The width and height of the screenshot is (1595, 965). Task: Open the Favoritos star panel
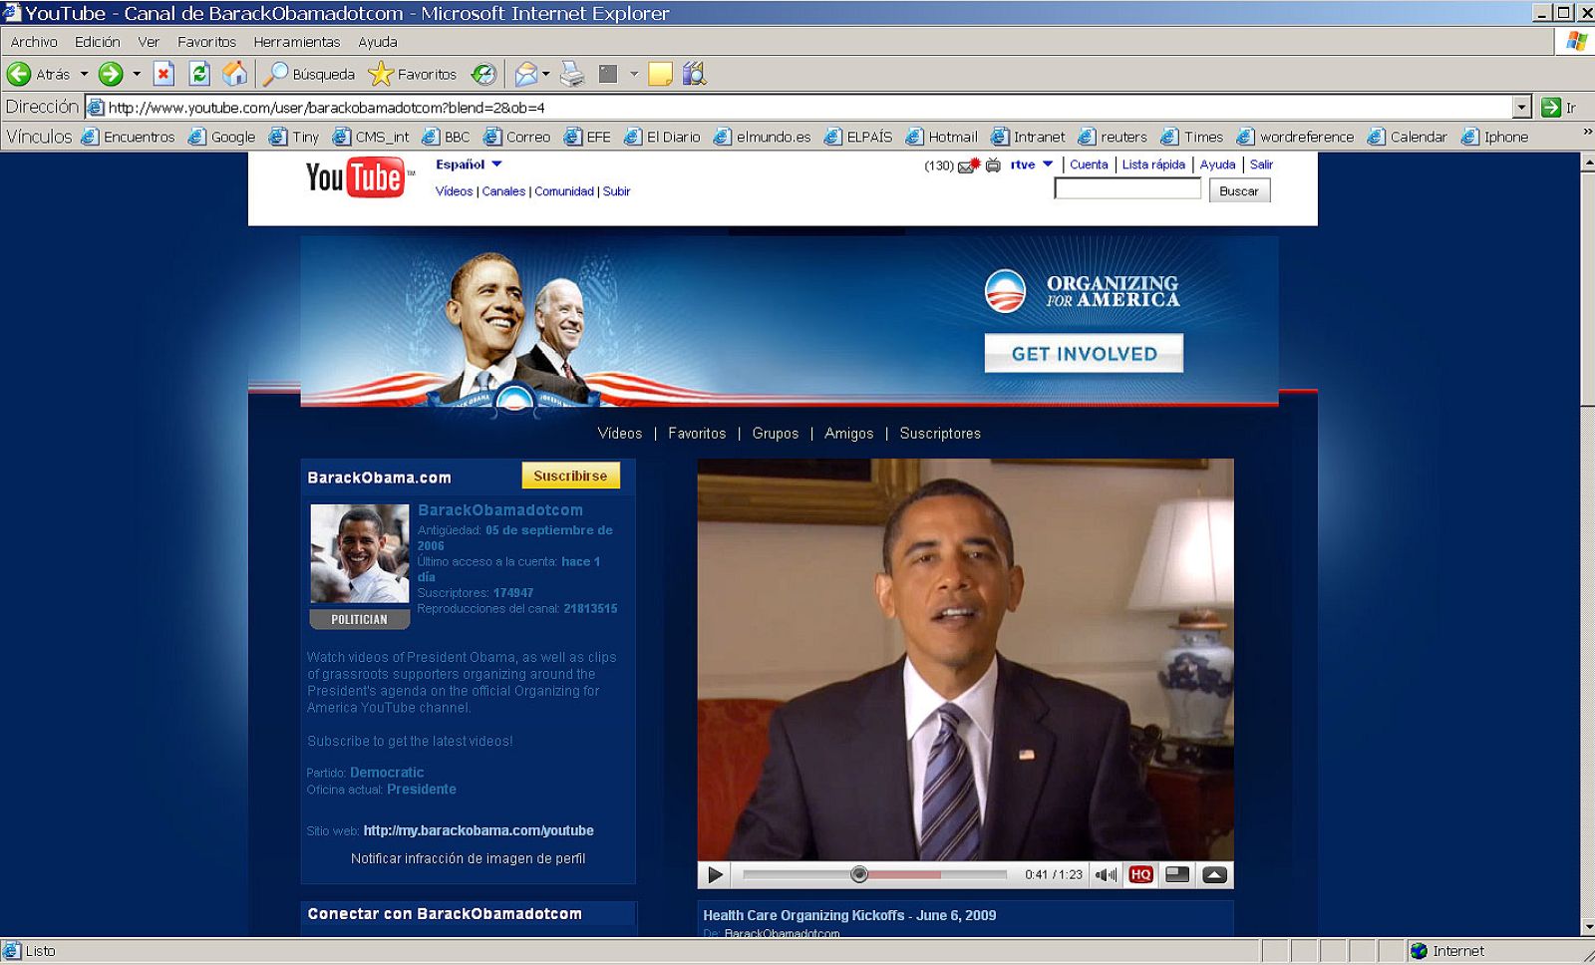coord(415,73)
